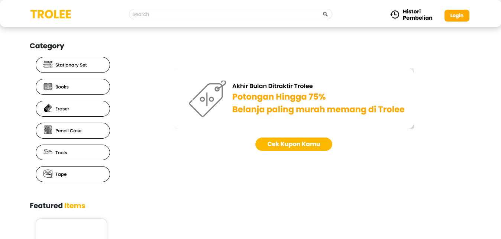Select the Pencil Case category
The width and height of the screenshot is (501, 239).
click(73, 130)
